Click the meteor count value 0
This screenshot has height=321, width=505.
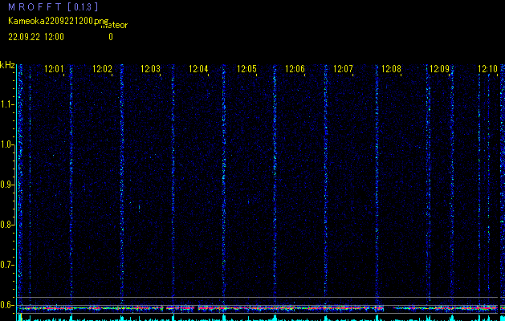(111, 37)
